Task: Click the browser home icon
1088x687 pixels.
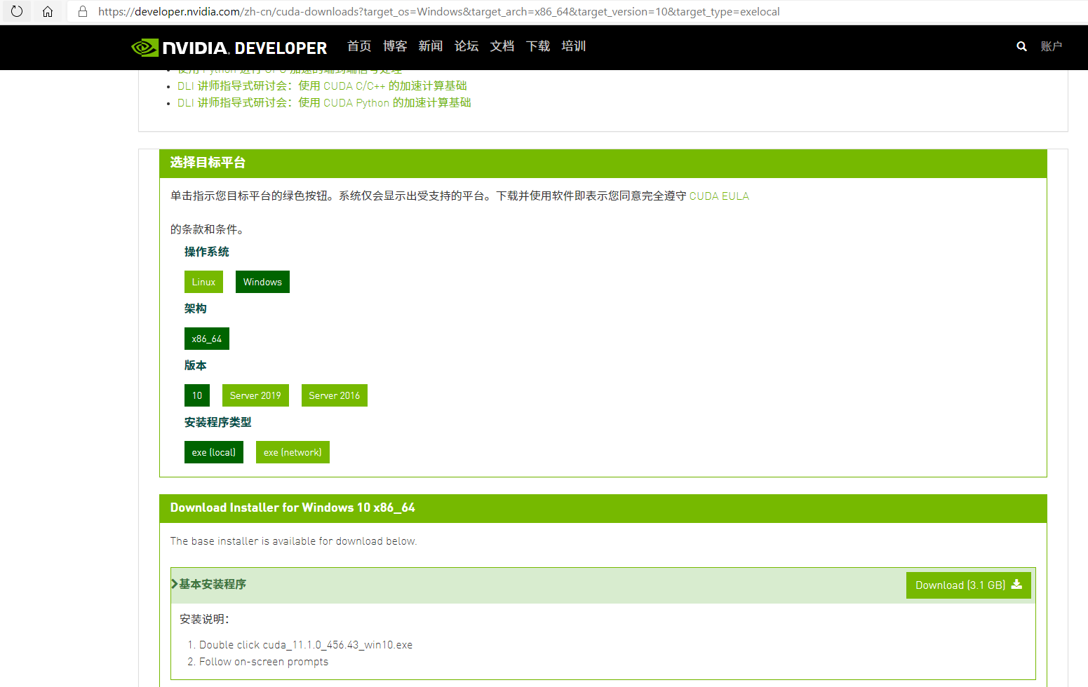Action: pyautogui.click(x=48, y=11)
